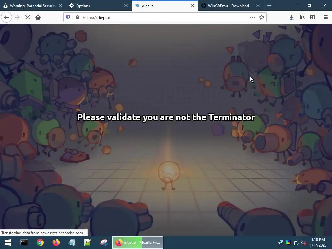Close the Warning: Potential Security tab

(x=60, y=6)
